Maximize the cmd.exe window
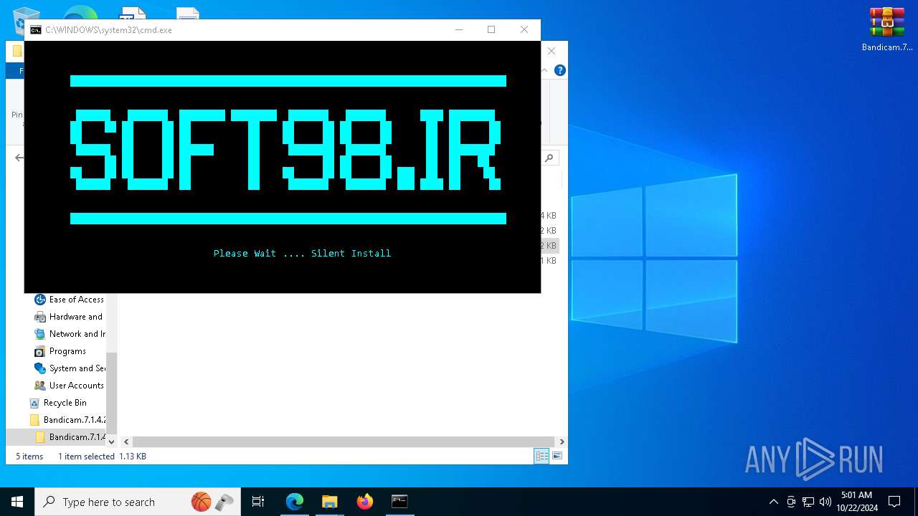 (491, 30)
